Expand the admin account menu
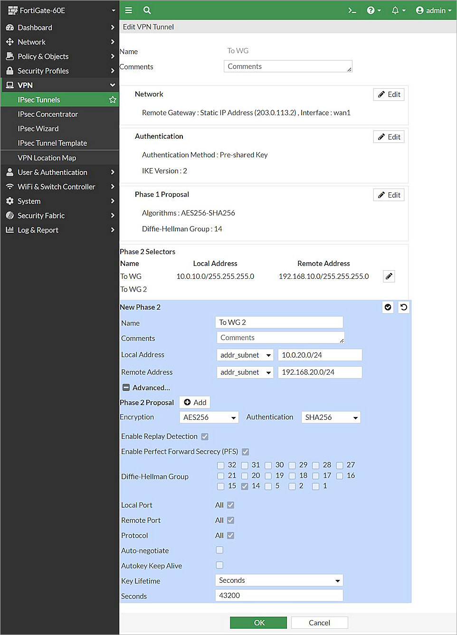Image resolution: width=457 pixels, height=635 pixels. [433, 10]
